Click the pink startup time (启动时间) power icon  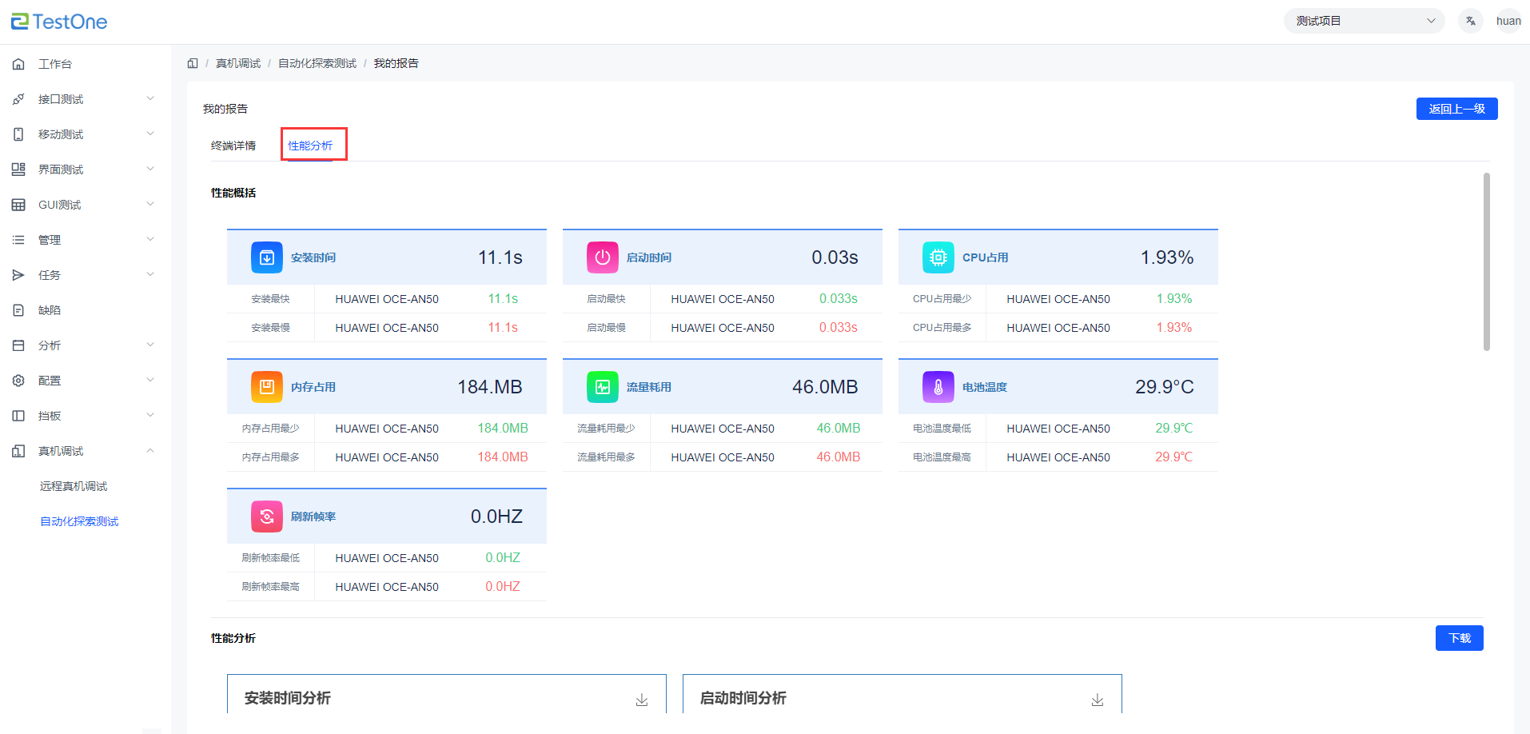tap(603, 257)
